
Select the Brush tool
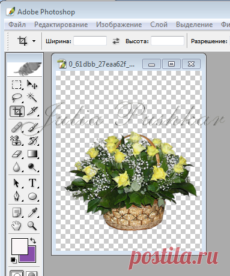[x=32, y=127]
